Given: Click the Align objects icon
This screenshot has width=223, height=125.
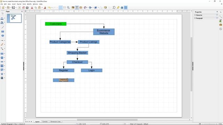Looking at the screenshot, I should (x=90, y=8).
